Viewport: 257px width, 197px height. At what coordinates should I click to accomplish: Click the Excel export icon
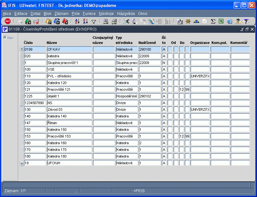click(x=221, y=21)
